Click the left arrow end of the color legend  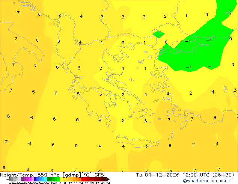9,179
